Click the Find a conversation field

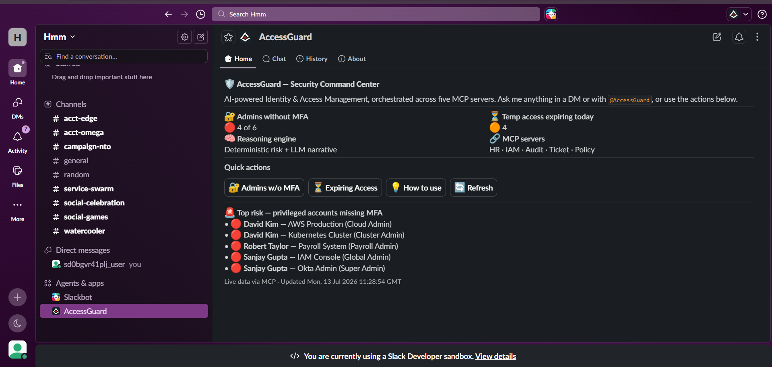124,56
